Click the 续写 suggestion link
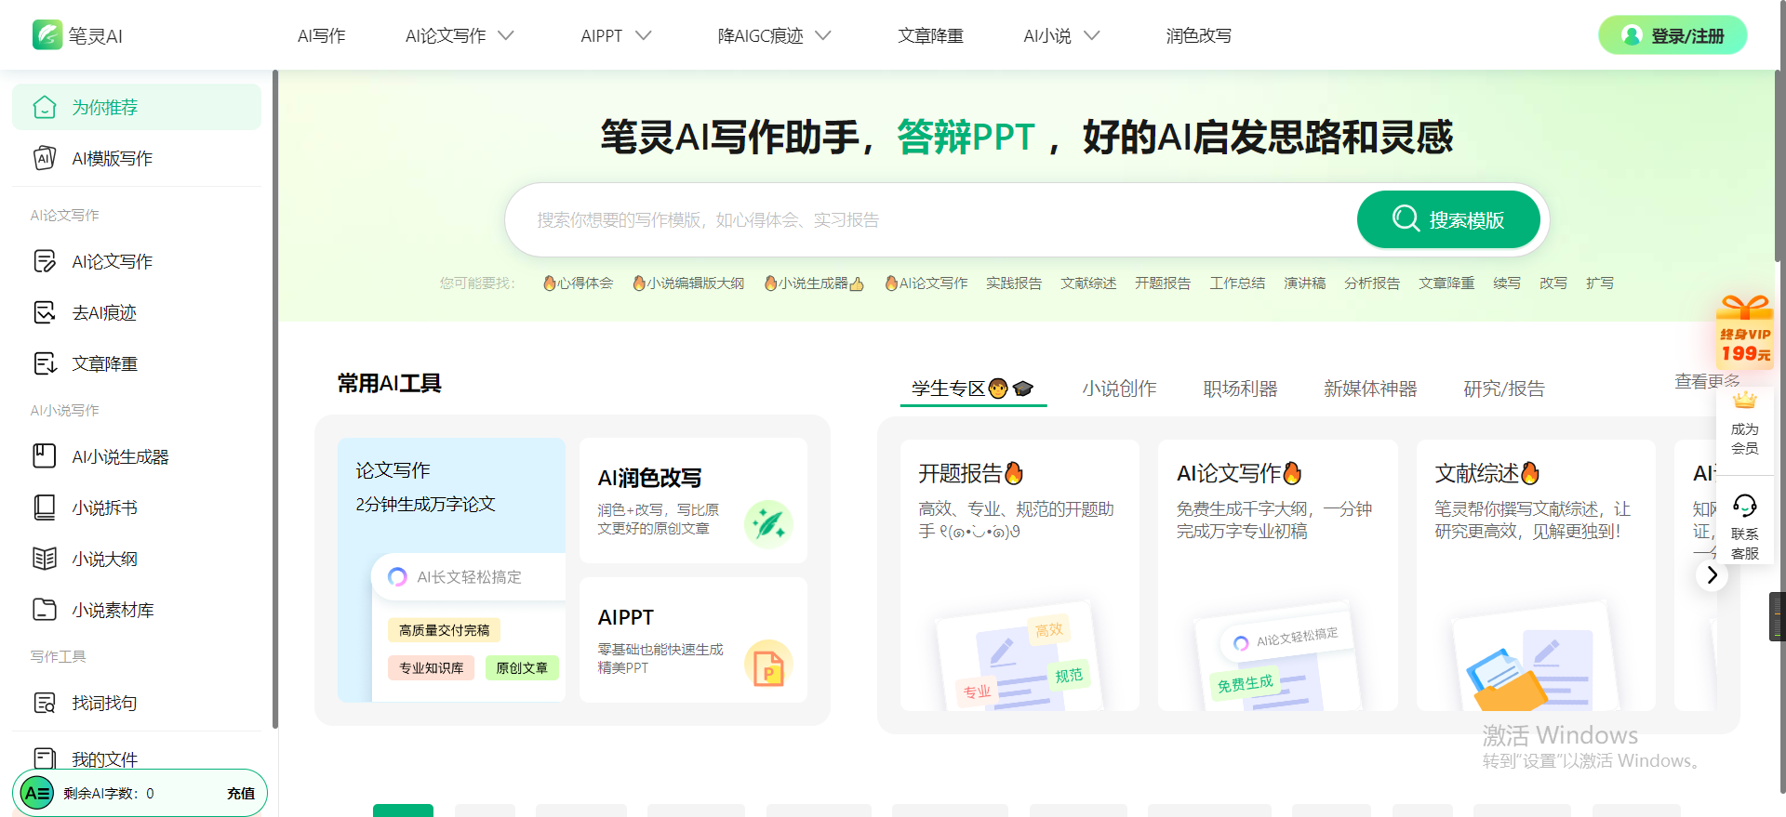 pos(1507,283)
